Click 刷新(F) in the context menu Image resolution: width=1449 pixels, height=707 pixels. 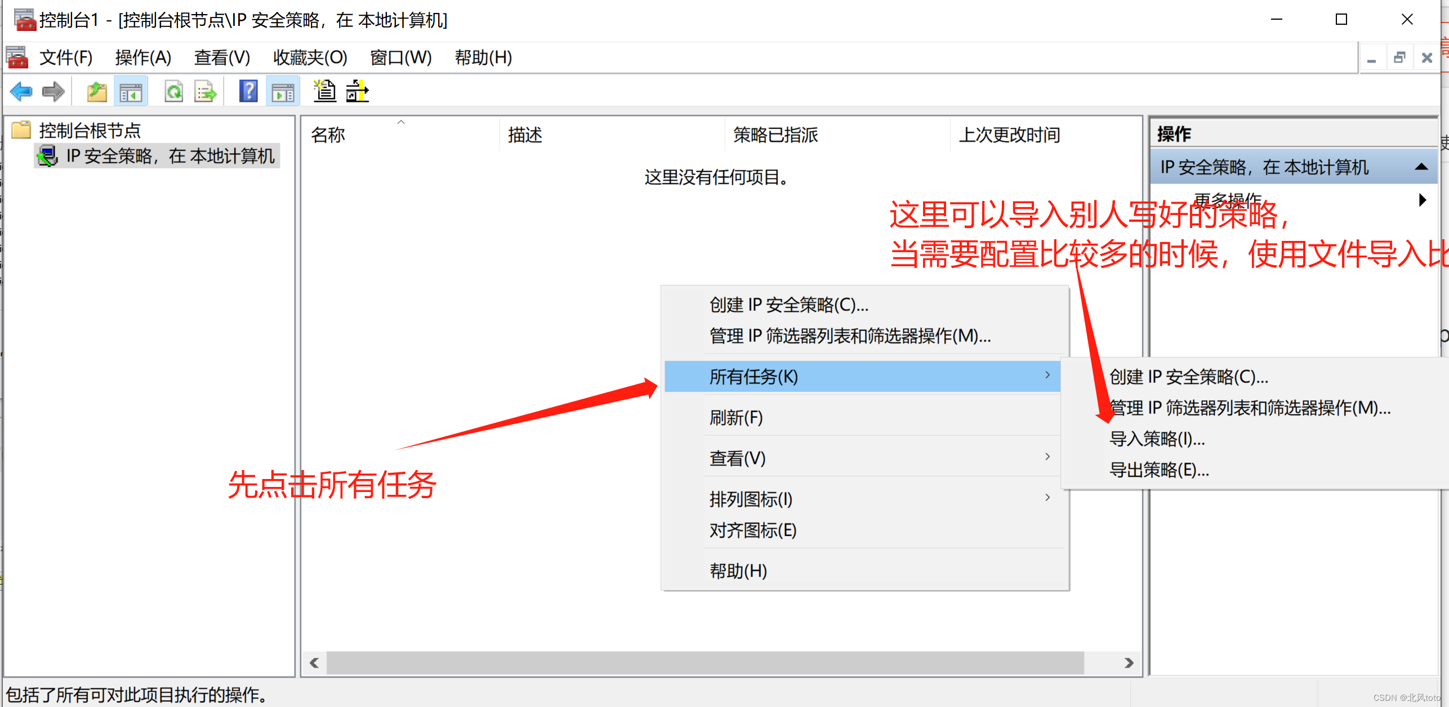click(735, 418)
